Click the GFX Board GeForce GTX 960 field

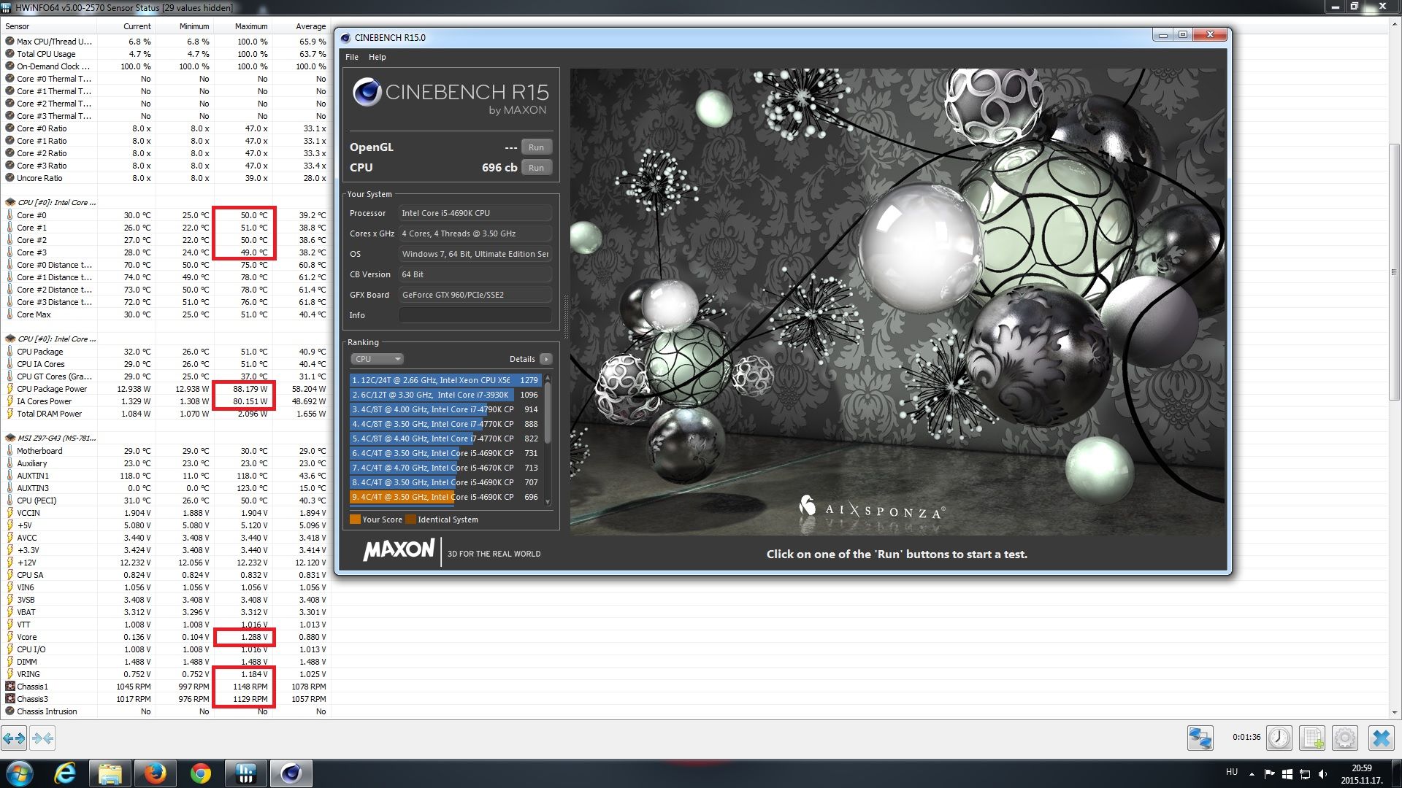coord(475,295)
